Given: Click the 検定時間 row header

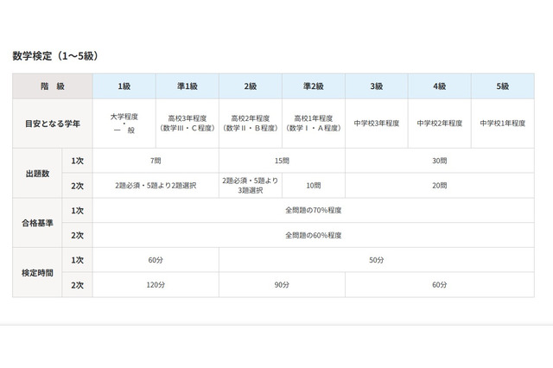Looking at the screenshot, I should point(36,272).
